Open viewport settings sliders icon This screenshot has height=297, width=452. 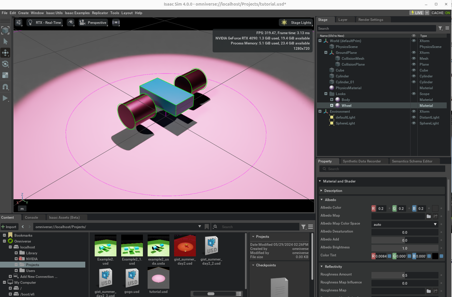(x=19, y=22)
